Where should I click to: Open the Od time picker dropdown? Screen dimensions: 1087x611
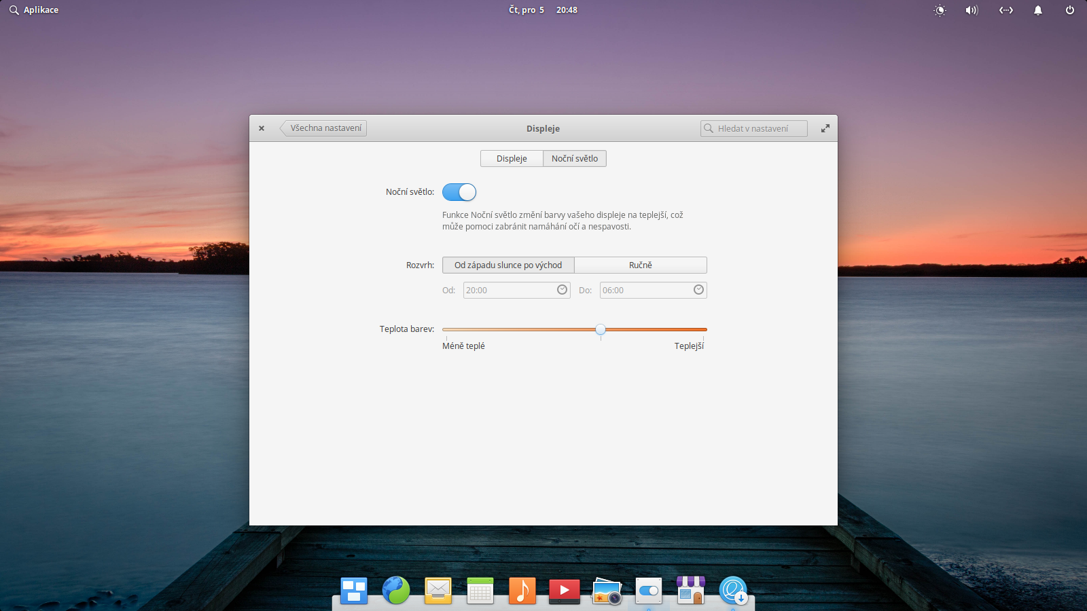pos(562,290)
